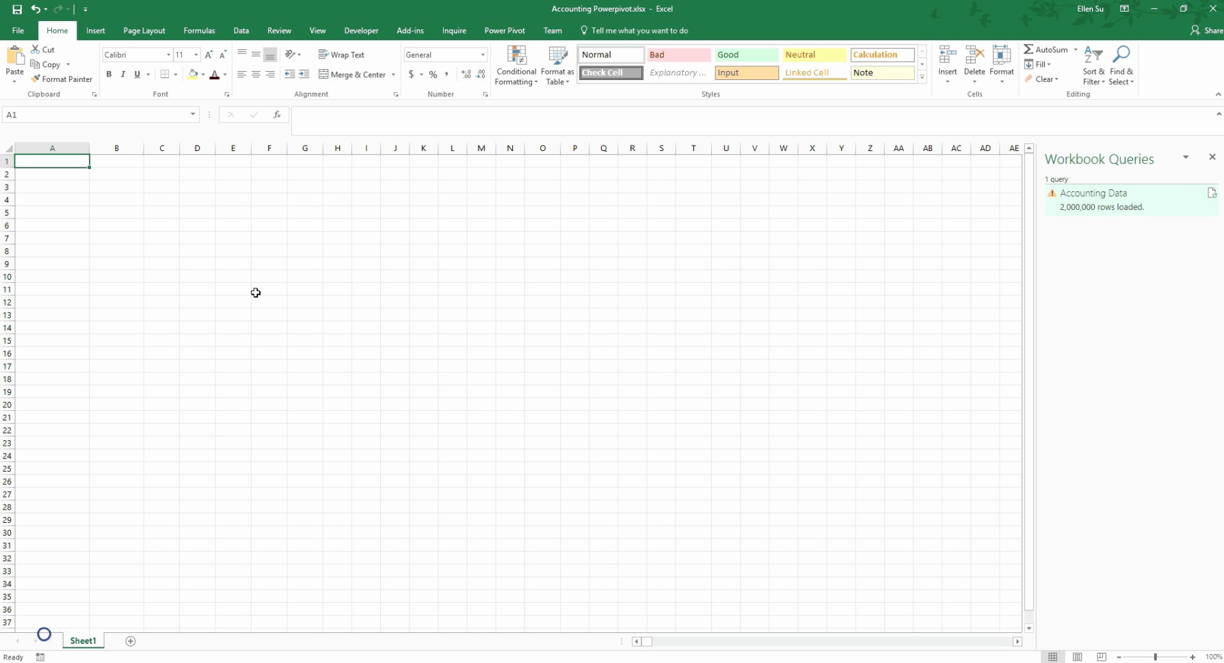Select the Accounting Data query
This screenshot has height=663, width=1224.
tap(1093, 193)
